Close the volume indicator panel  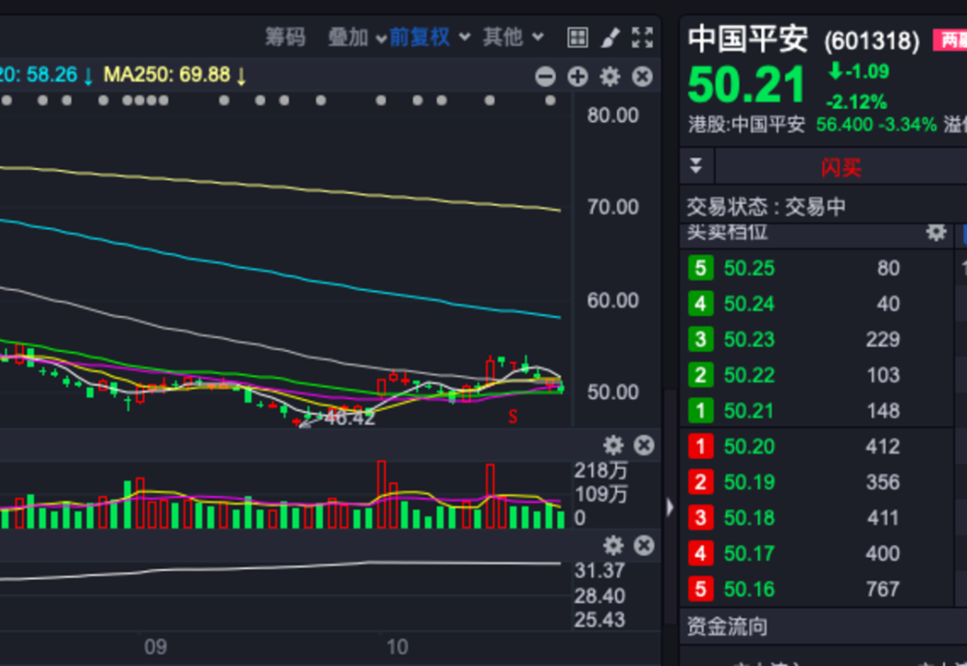point(644,446)
